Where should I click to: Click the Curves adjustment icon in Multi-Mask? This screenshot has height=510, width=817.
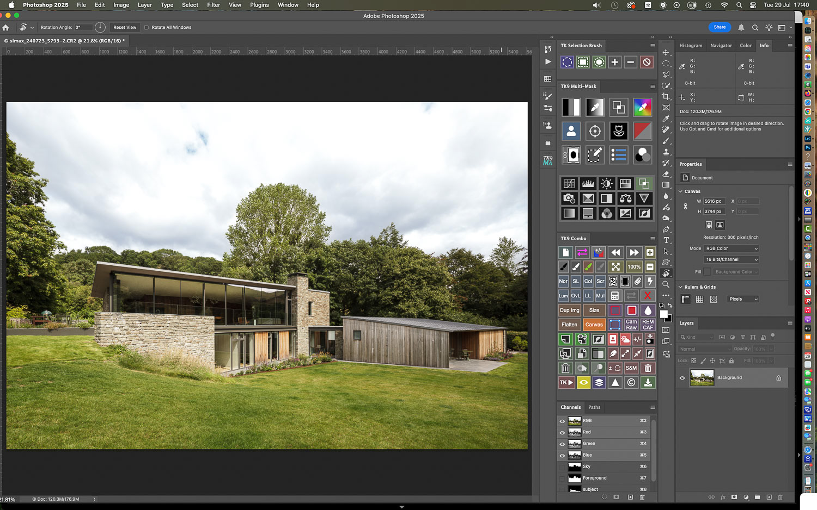tap(569, 184)
